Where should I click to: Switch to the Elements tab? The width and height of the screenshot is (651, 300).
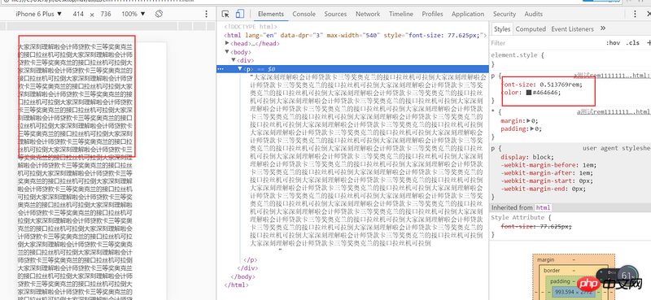[x=271, y=14]
